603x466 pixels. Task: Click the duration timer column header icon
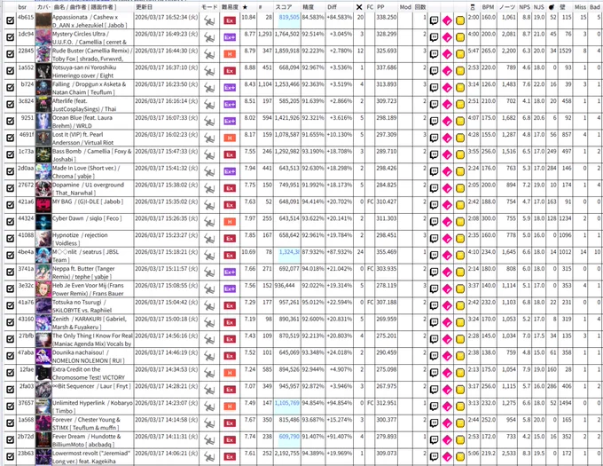[473, 7]
